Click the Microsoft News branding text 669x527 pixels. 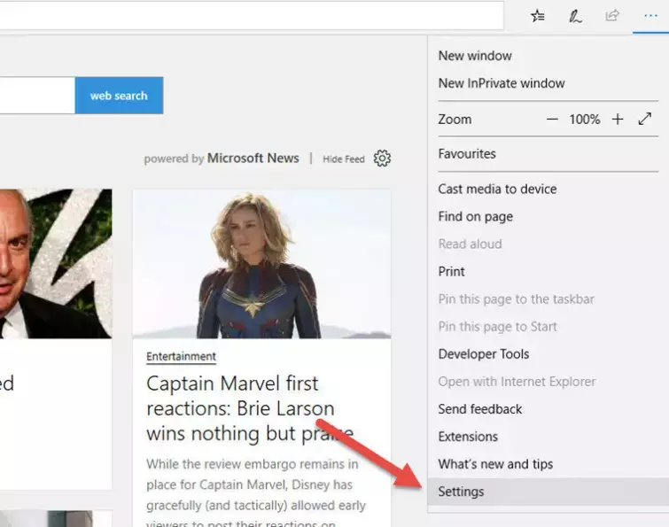click(253, 159)
